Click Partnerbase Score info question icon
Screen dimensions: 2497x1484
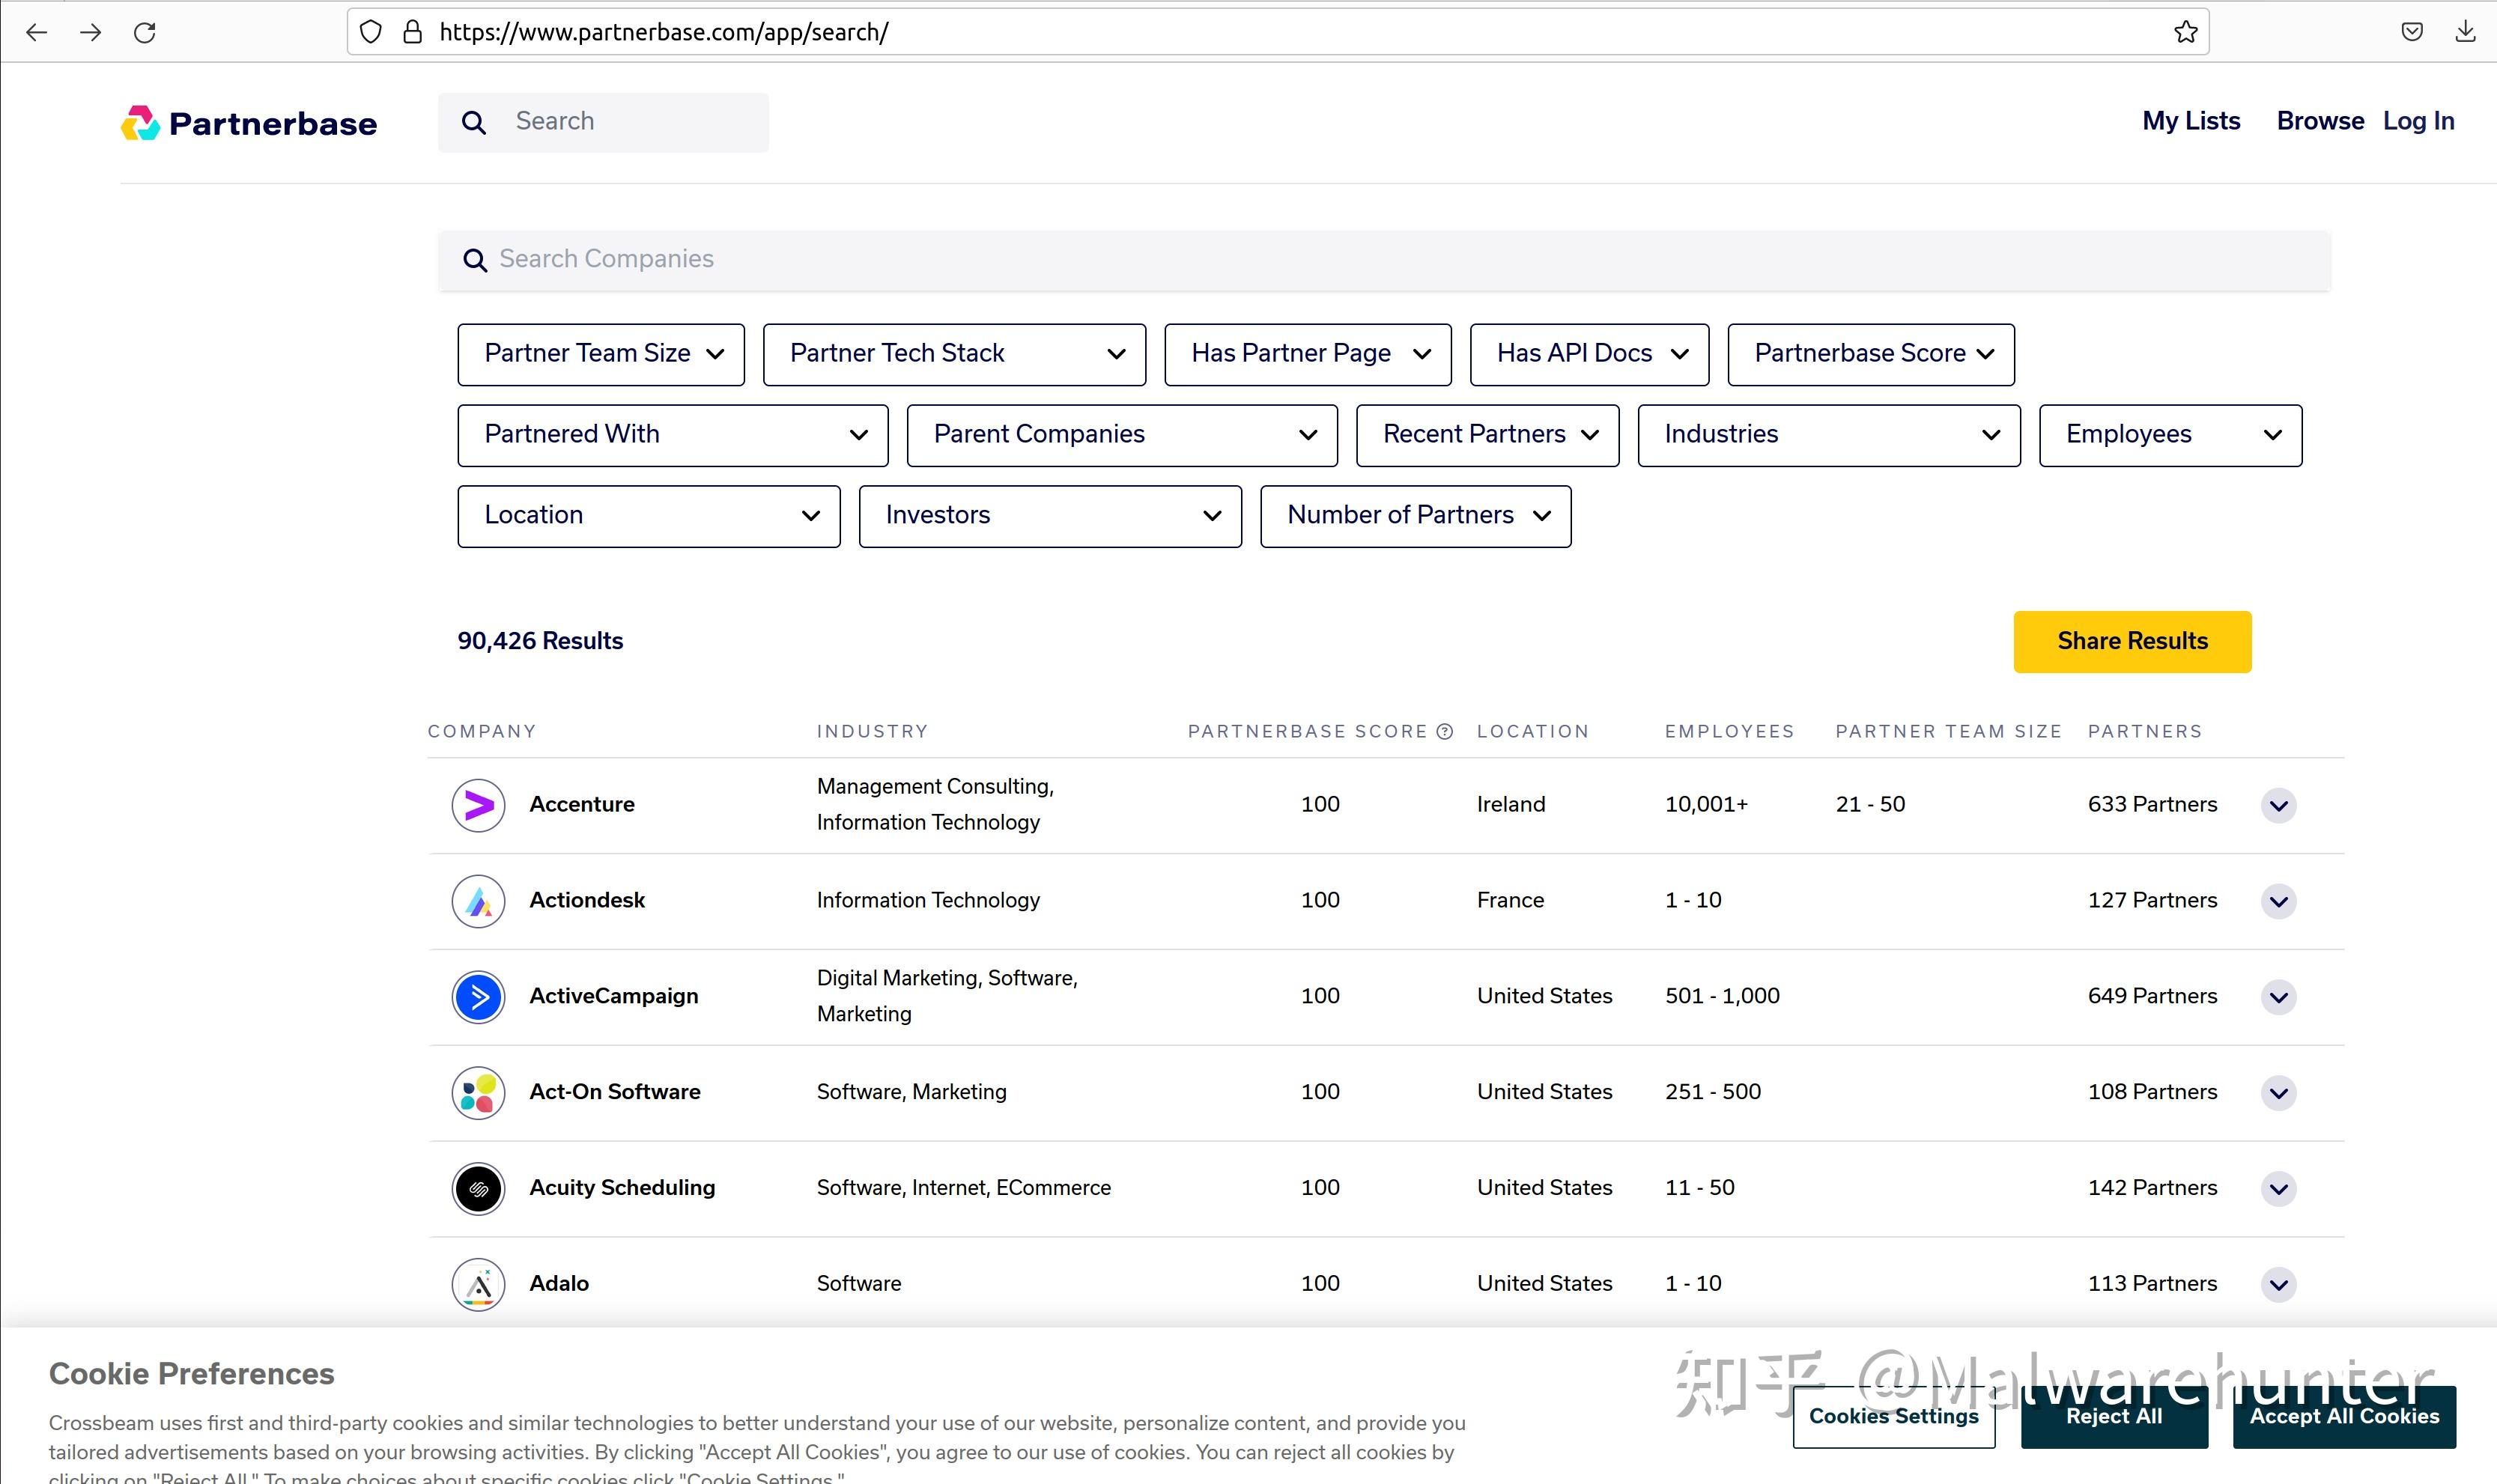[x=1444, y=732]
